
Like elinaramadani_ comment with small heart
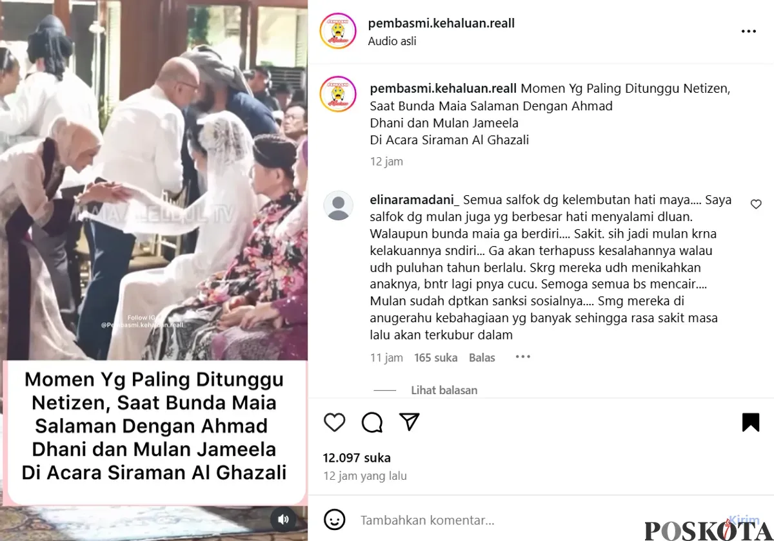756,204
